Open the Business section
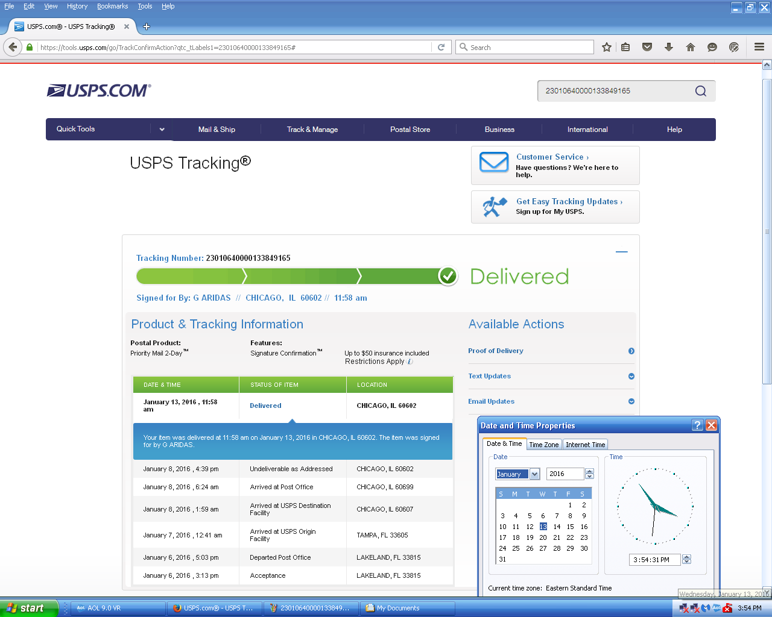The width and height of the screenshot is (772, 617). pyautogui.click(x=499, y=130)
